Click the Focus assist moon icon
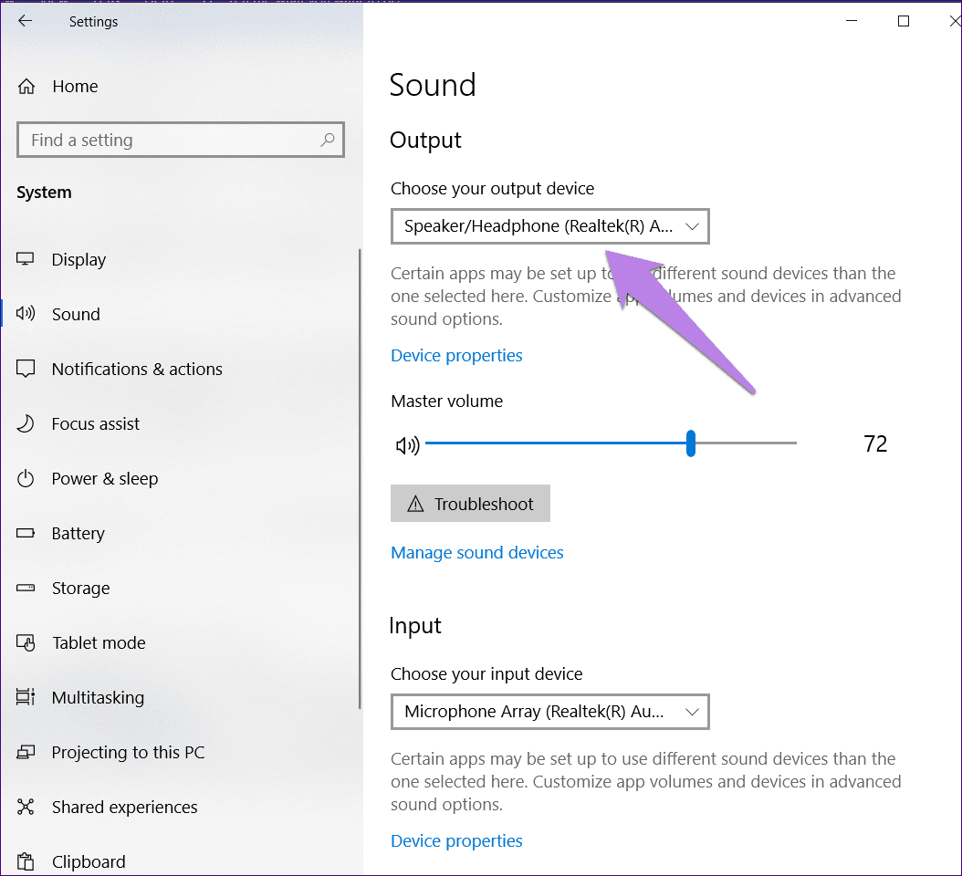Image resolution: width=962 pixels, height=876 pixels. [x=26, y=423]
